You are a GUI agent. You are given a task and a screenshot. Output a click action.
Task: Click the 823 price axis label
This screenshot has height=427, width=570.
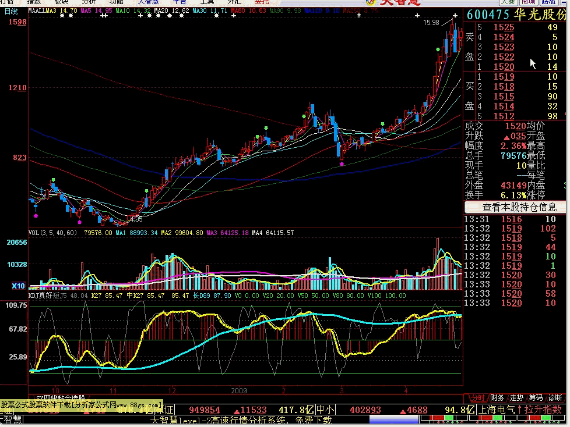(x=20, y=158)
